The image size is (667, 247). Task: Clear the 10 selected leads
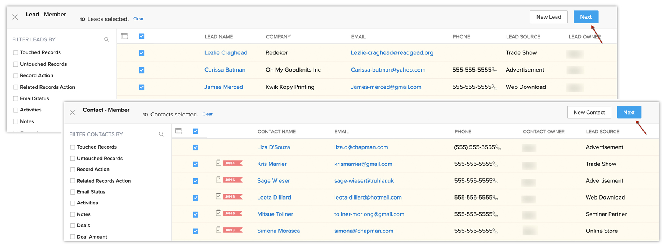click(138, 19)
